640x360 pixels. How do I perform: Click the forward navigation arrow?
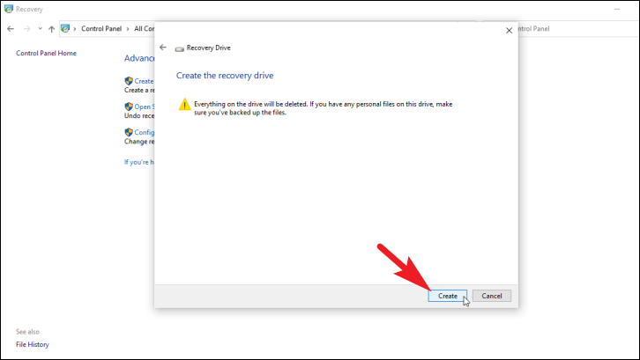click(27, 28)
